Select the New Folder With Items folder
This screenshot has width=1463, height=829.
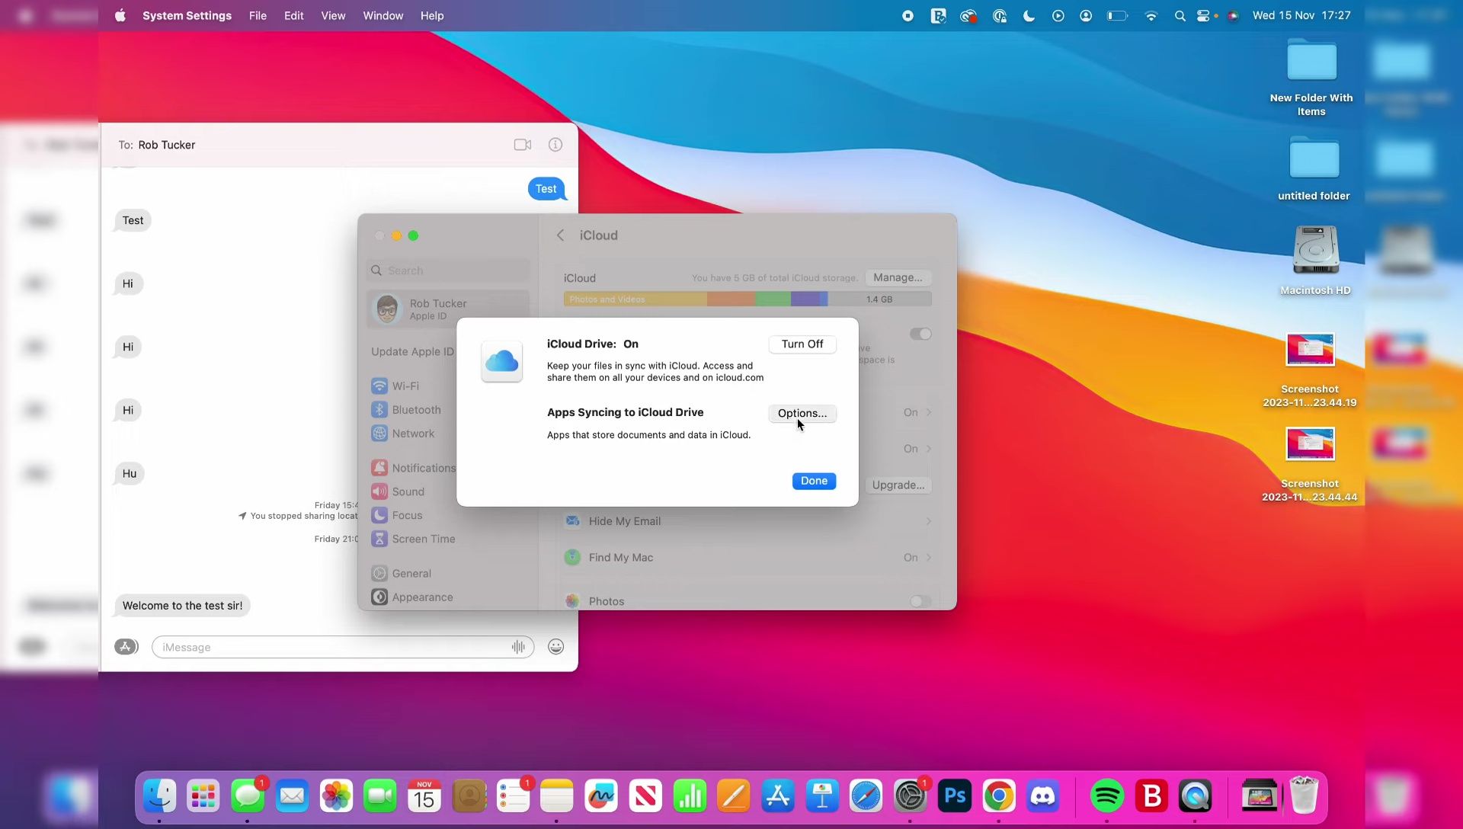[x=1311, y=59]
